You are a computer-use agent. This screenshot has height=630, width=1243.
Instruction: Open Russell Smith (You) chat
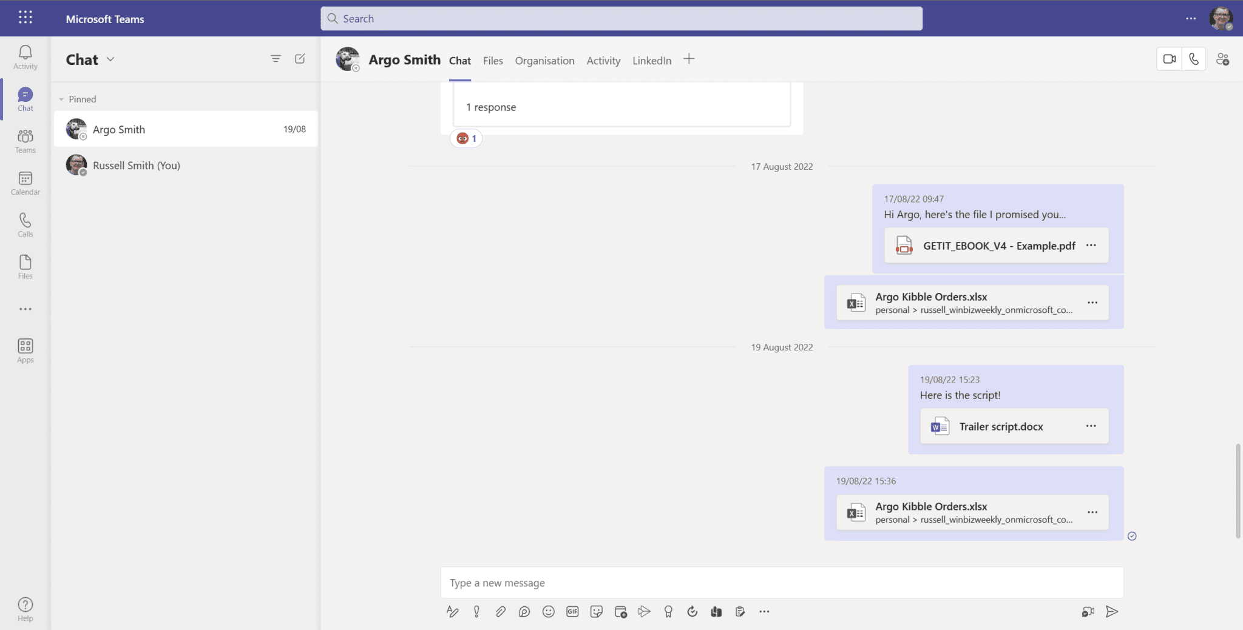(x=186, y=165)
